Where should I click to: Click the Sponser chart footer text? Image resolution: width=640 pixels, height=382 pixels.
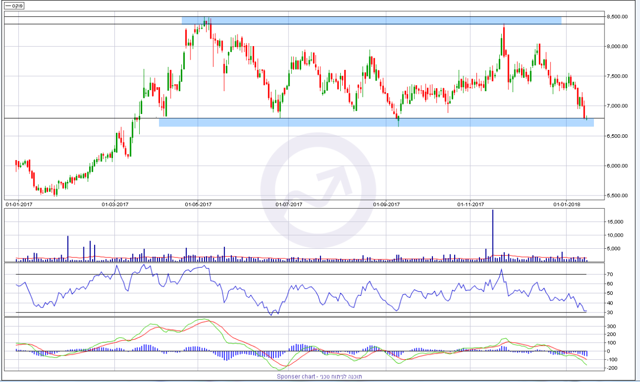click(319, 376)
